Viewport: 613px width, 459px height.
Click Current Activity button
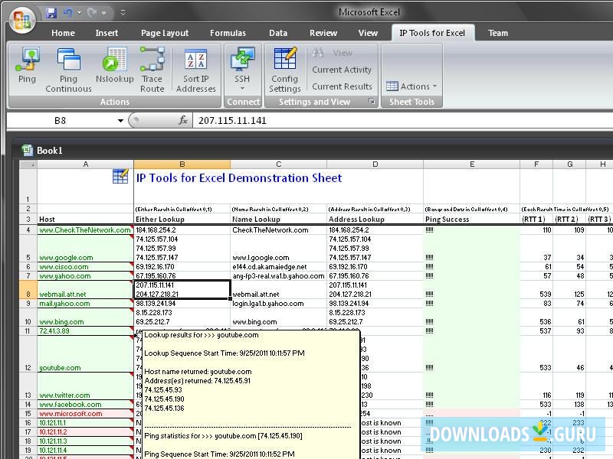342,70
